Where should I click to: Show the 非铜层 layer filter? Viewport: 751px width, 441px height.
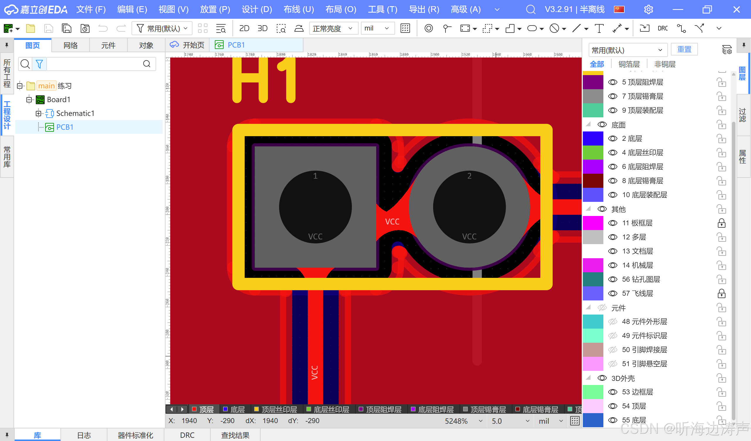point(665,64)
